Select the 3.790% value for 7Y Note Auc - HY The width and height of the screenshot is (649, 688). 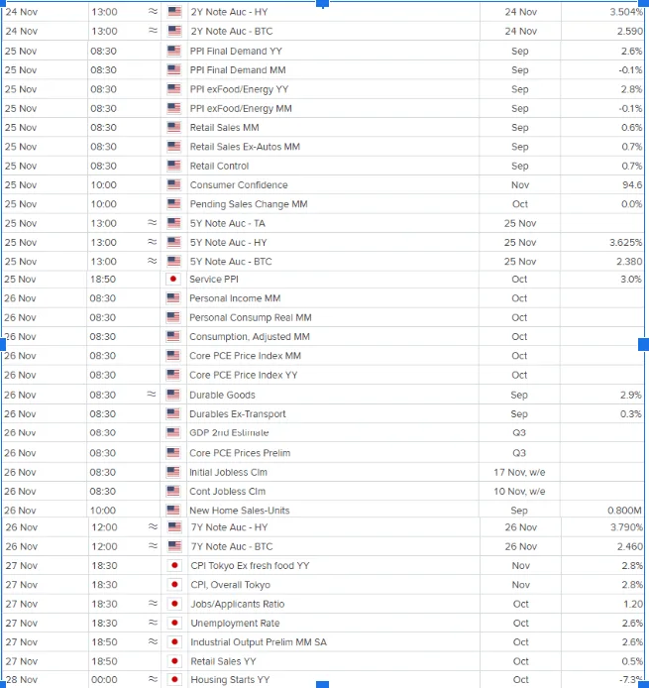coord(626,527)
